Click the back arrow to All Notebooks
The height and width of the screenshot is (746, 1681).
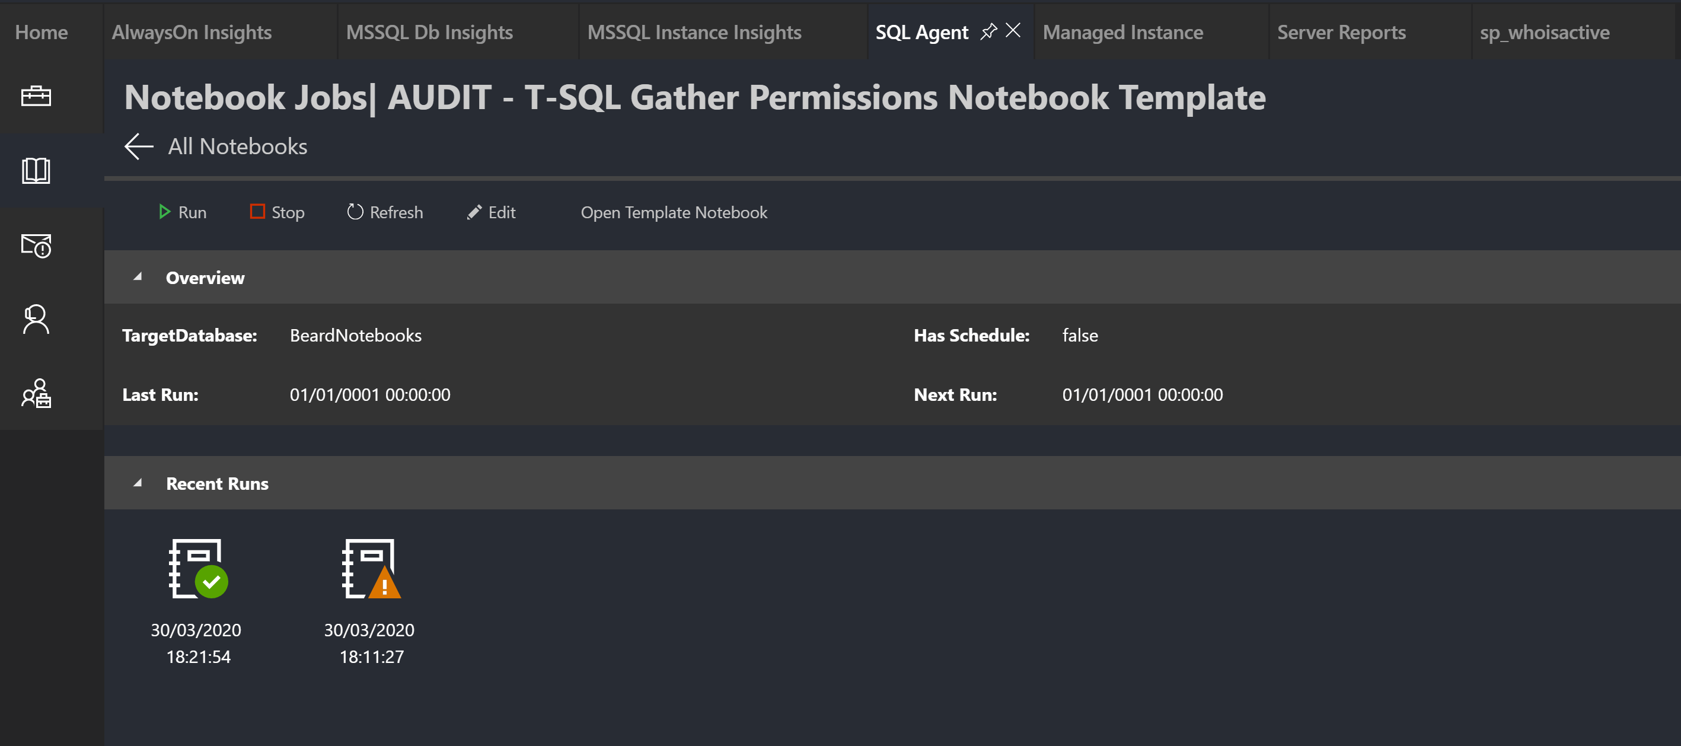tap(139, 146)
